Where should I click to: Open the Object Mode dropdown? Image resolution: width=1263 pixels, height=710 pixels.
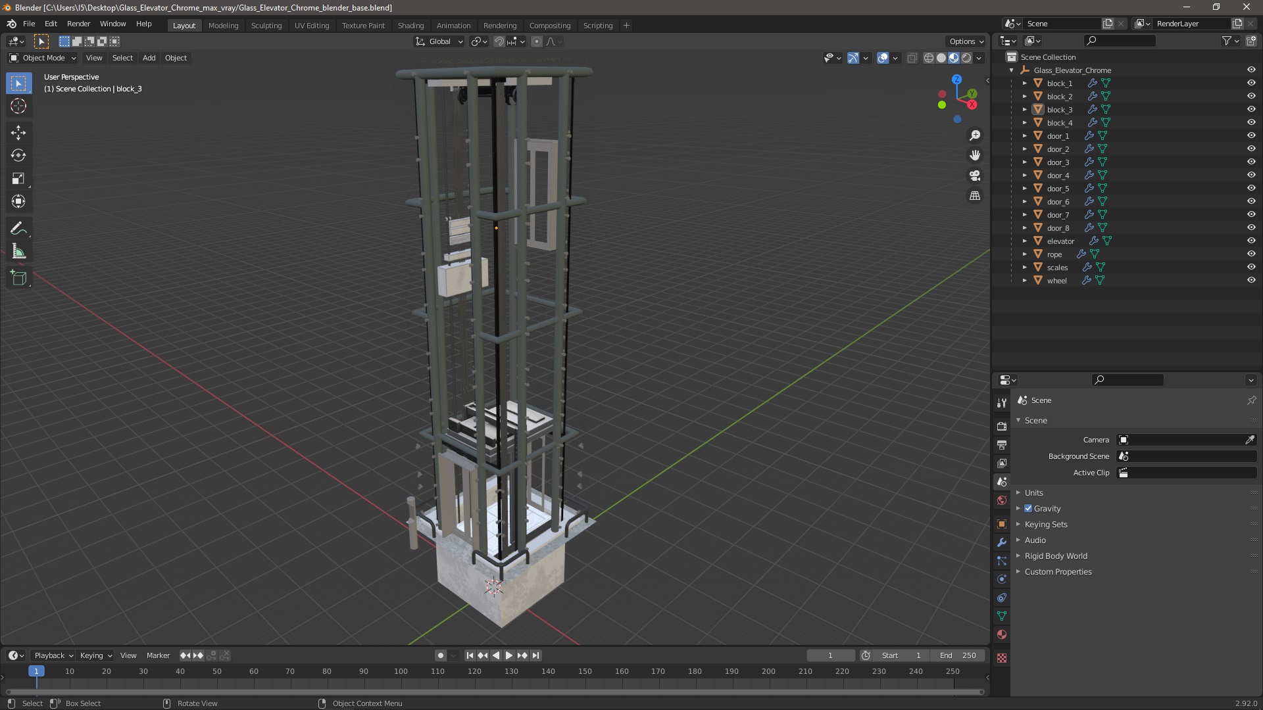coord(43,58)
